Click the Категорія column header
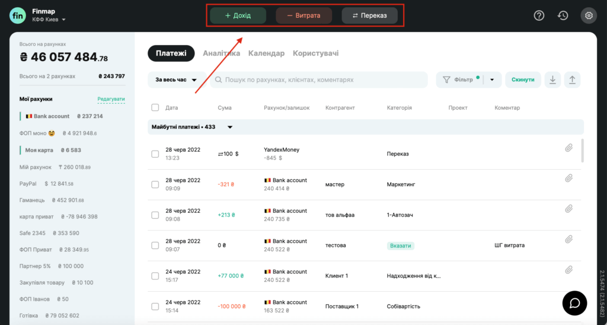This screenshot has width=607, height=325. [x=399, y=108]
